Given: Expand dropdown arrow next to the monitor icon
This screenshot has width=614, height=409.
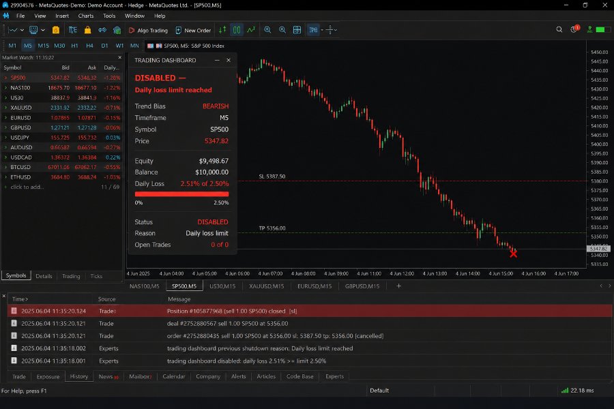Looking at the screenshot, I should pos(43,30).
